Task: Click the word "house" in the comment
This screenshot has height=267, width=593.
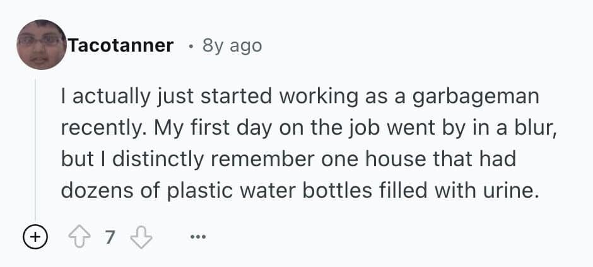Action: pos(401,159)
